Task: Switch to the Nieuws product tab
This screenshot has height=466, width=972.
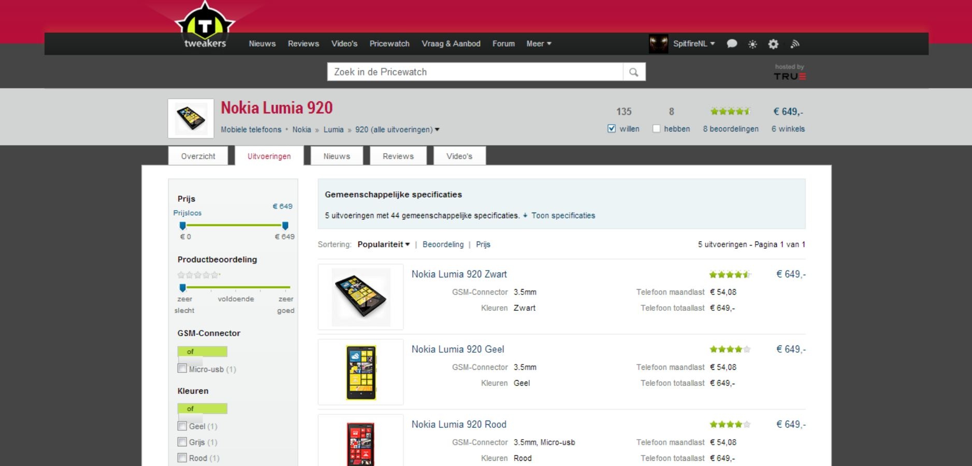Action: click(x=337, y=156)
